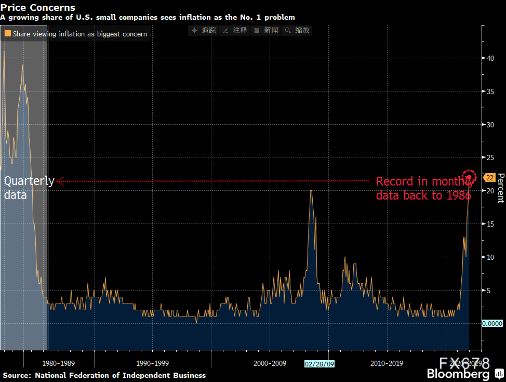This screenshot has height=382, width=506.
Task: Select legend text 'Share viewing inflation as biggest concern'
Action: pyautogui.click(x=79, y=34)
